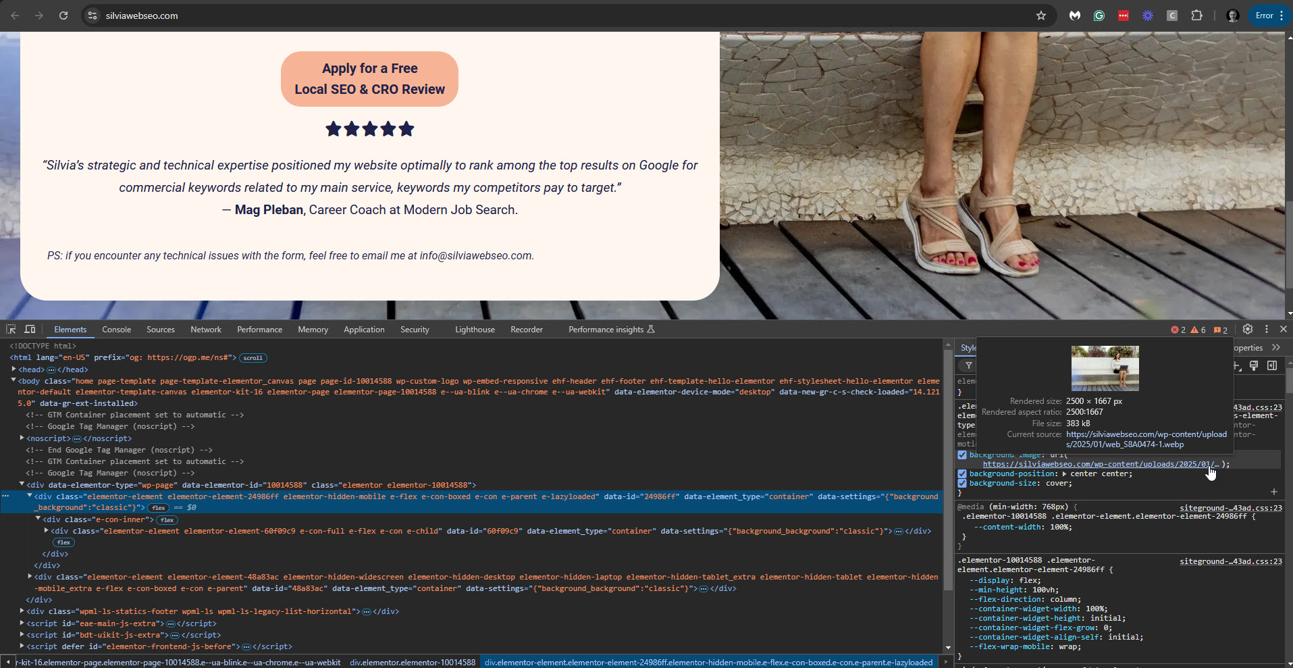
Task: Click the Apply for a Free Local SEO button
Action: (370, 79)
